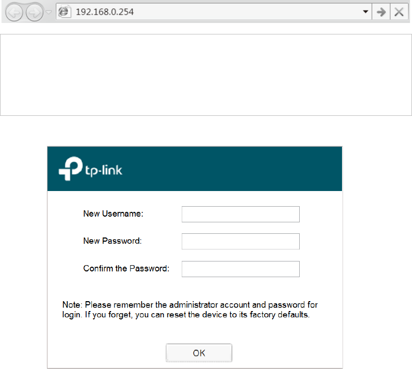412x369 pixels.
Task: Click the Go arrow button in the address bar
Action: [x=381, y=12]
